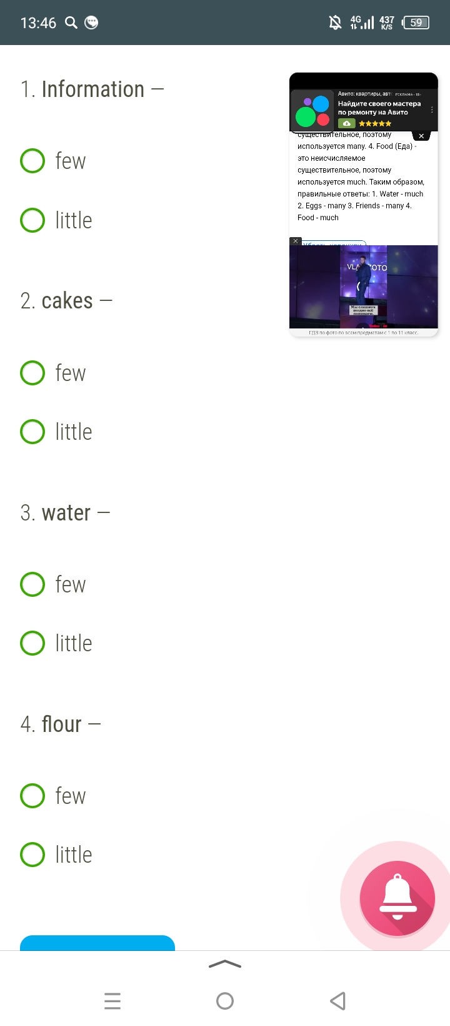This screenshot has width=450, height=1026.
Task: Tap the pink notification bell button
Action: click(397, 898)
